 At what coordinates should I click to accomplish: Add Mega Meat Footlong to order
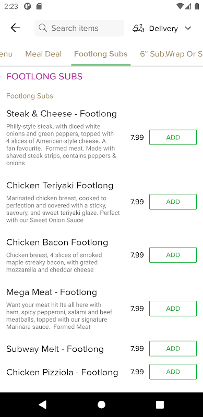[173, 309]
